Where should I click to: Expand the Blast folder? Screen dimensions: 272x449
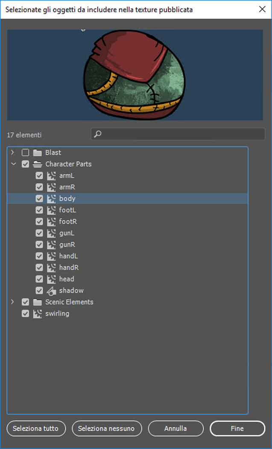(x=12, y=152)
